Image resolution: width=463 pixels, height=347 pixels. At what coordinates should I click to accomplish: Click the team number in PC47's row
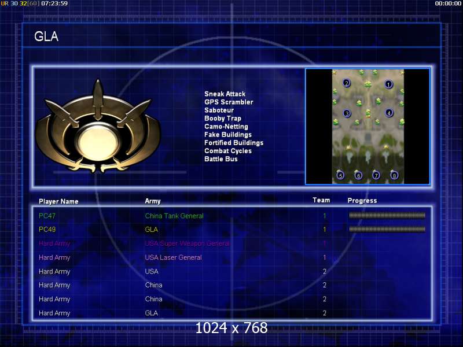point(325,216)
